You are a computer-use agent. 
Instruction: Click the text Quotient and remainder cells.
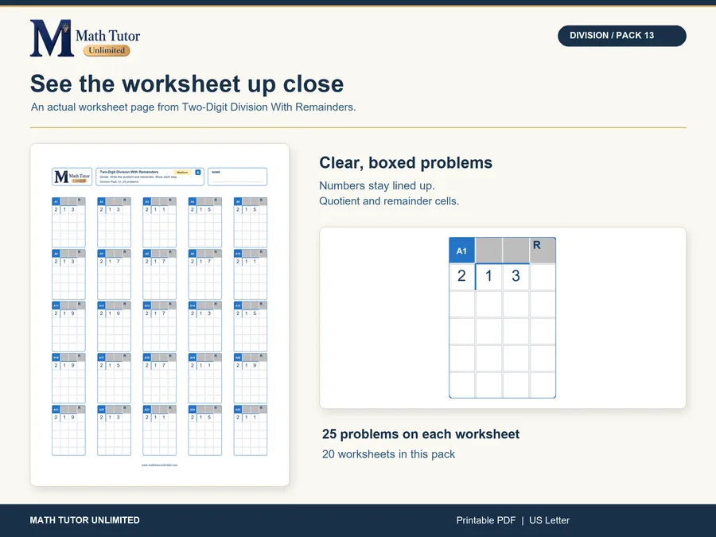[389, 201]
